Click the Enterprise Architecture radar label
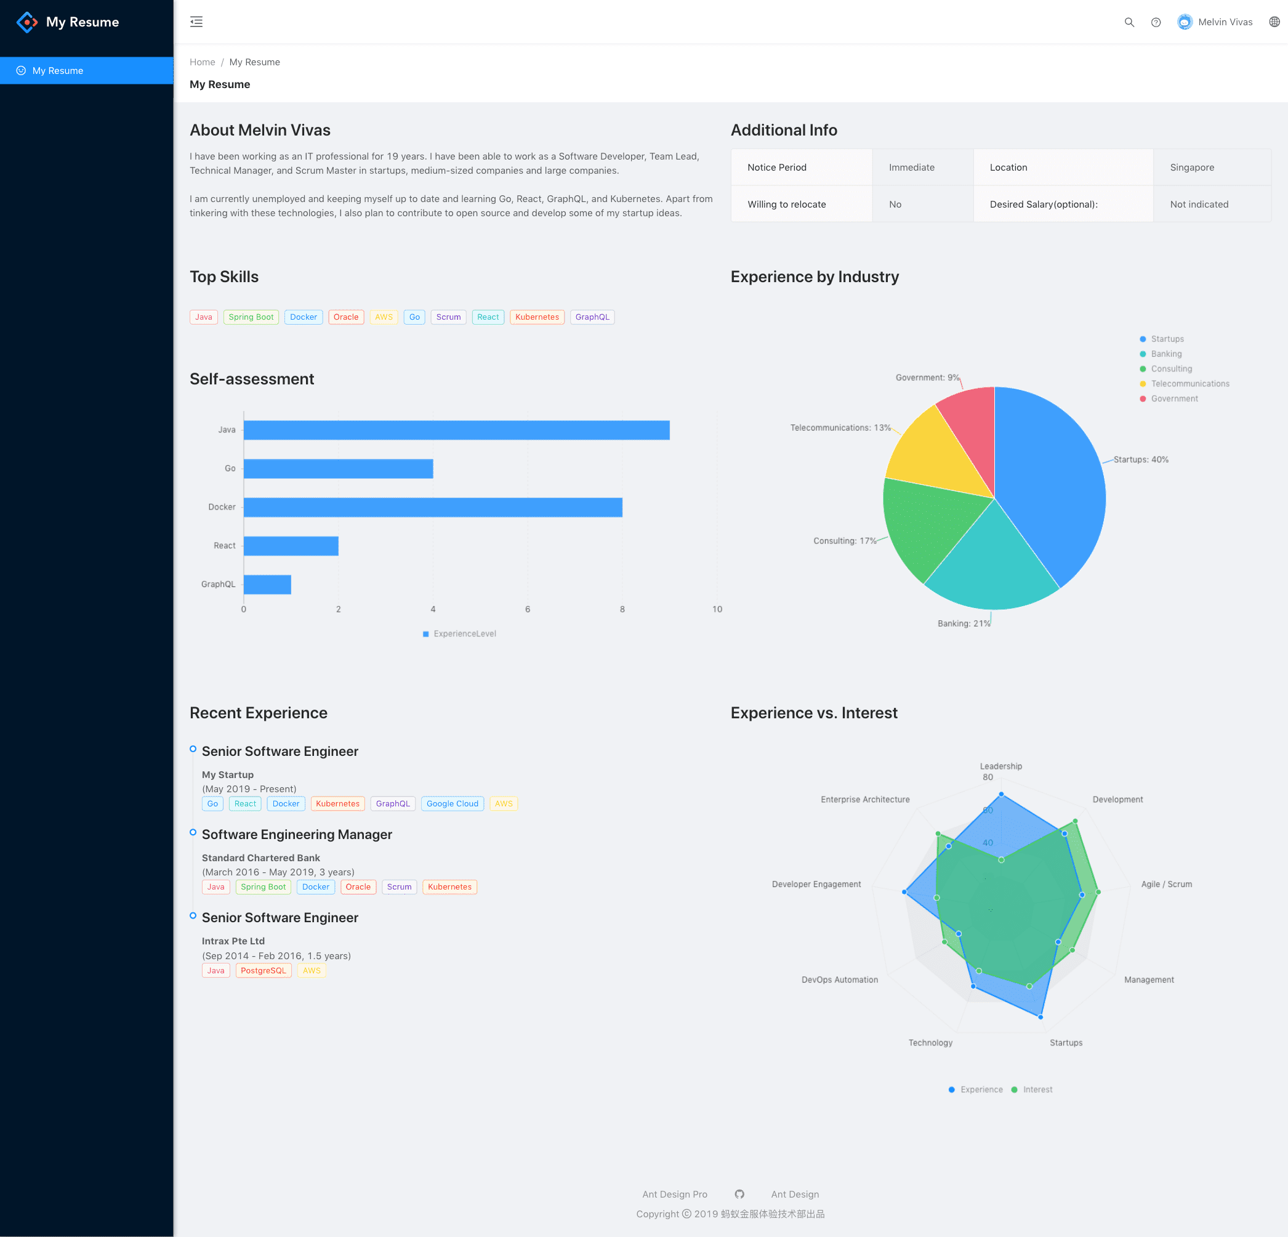The height and width of the screenshot is (1237, 1288). [x=865, y=799]
